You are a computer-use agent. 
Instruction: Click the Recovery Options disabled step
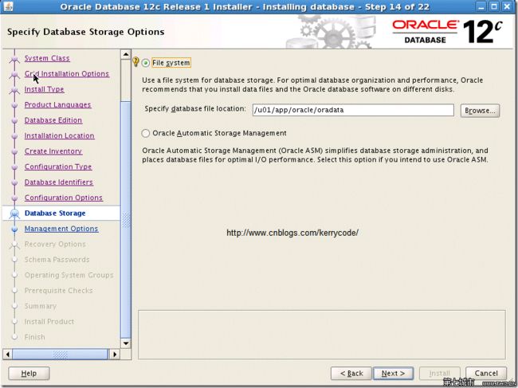(x=55, y=245)
